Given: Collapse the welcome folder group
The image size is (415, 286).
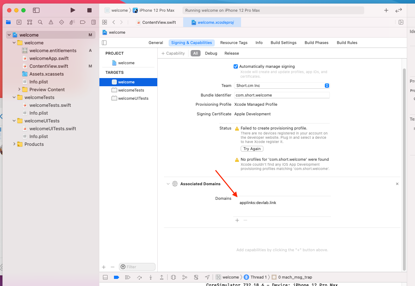Looking at the screenshot, I should (14, 43).
